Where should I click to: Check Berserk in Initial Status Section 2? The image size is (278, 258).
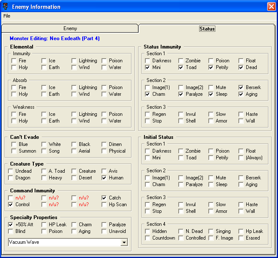coord(241,178)
